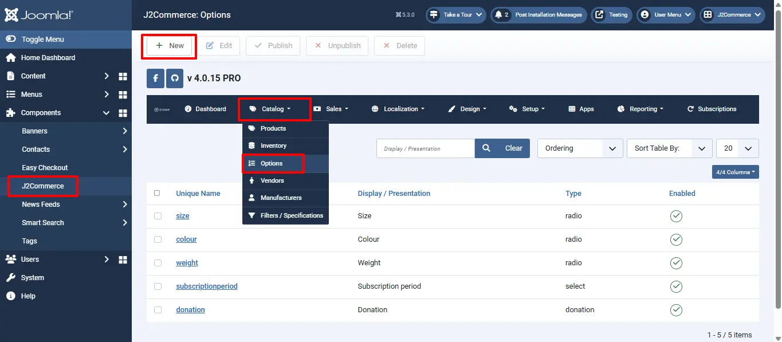This screenshot has height=342, width=782.
Task: Open the User Menu dropdown
Action: click(666, 15)
